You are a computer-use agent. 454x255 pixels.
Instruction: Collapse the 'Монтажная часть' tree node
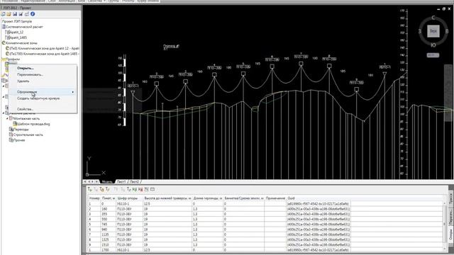(7, 118)
